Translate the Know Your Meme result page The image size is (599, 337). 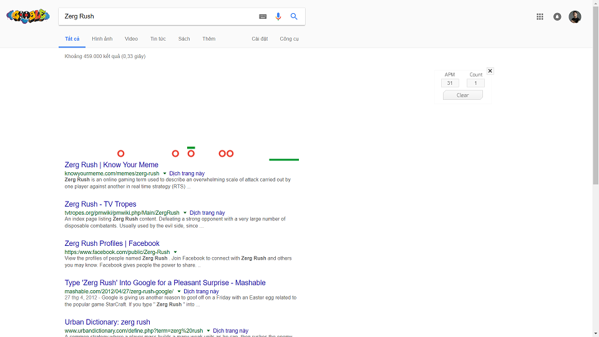coord(187,173)
